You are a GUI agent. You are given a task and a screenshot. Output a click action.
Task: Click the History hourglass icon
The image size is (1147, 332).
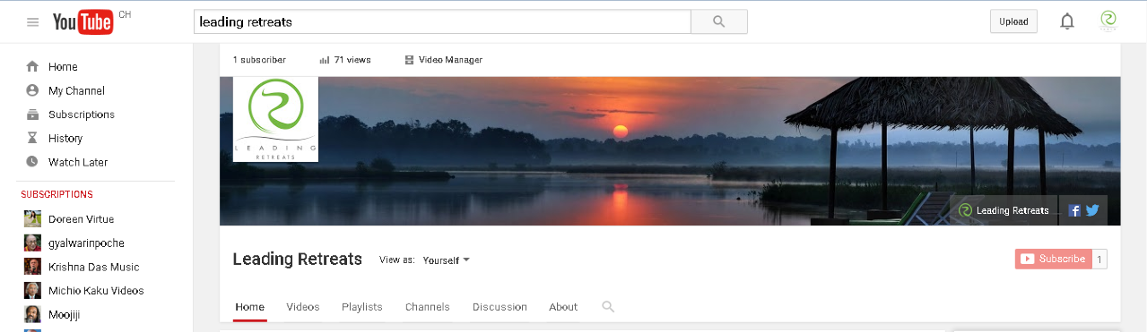(32, 138)
